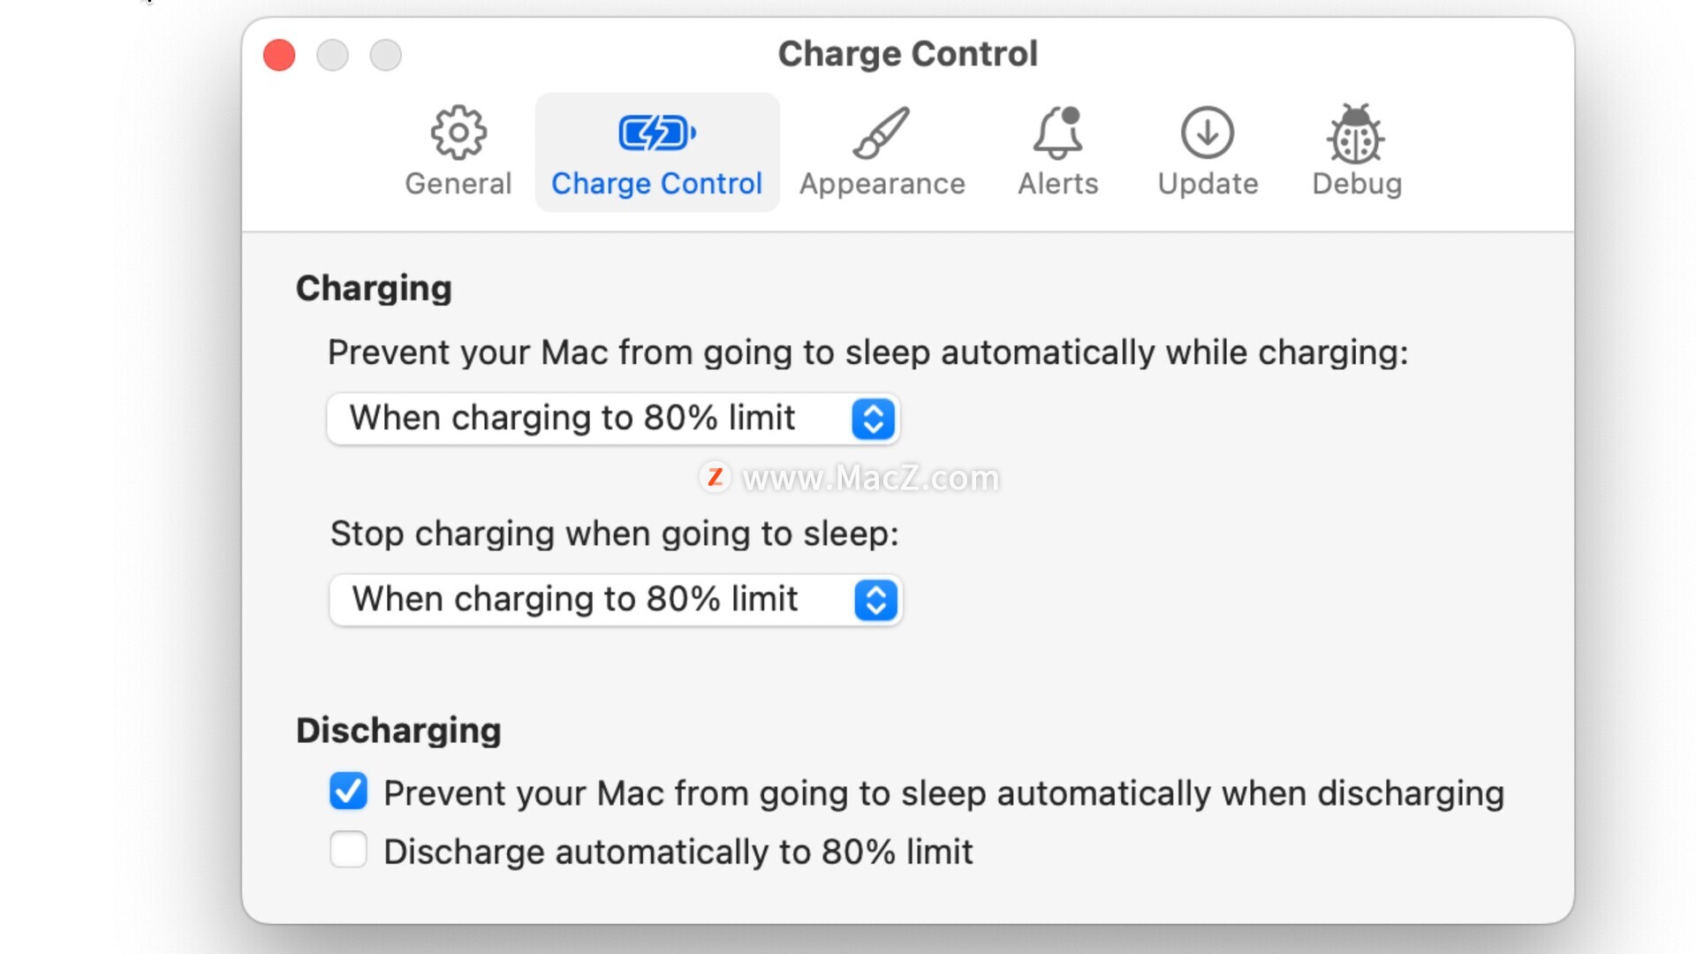The width and height of the screenshot is (1696, 954).
Task: Open the Appearance paintbrush icon
Action: click(881, 133)
